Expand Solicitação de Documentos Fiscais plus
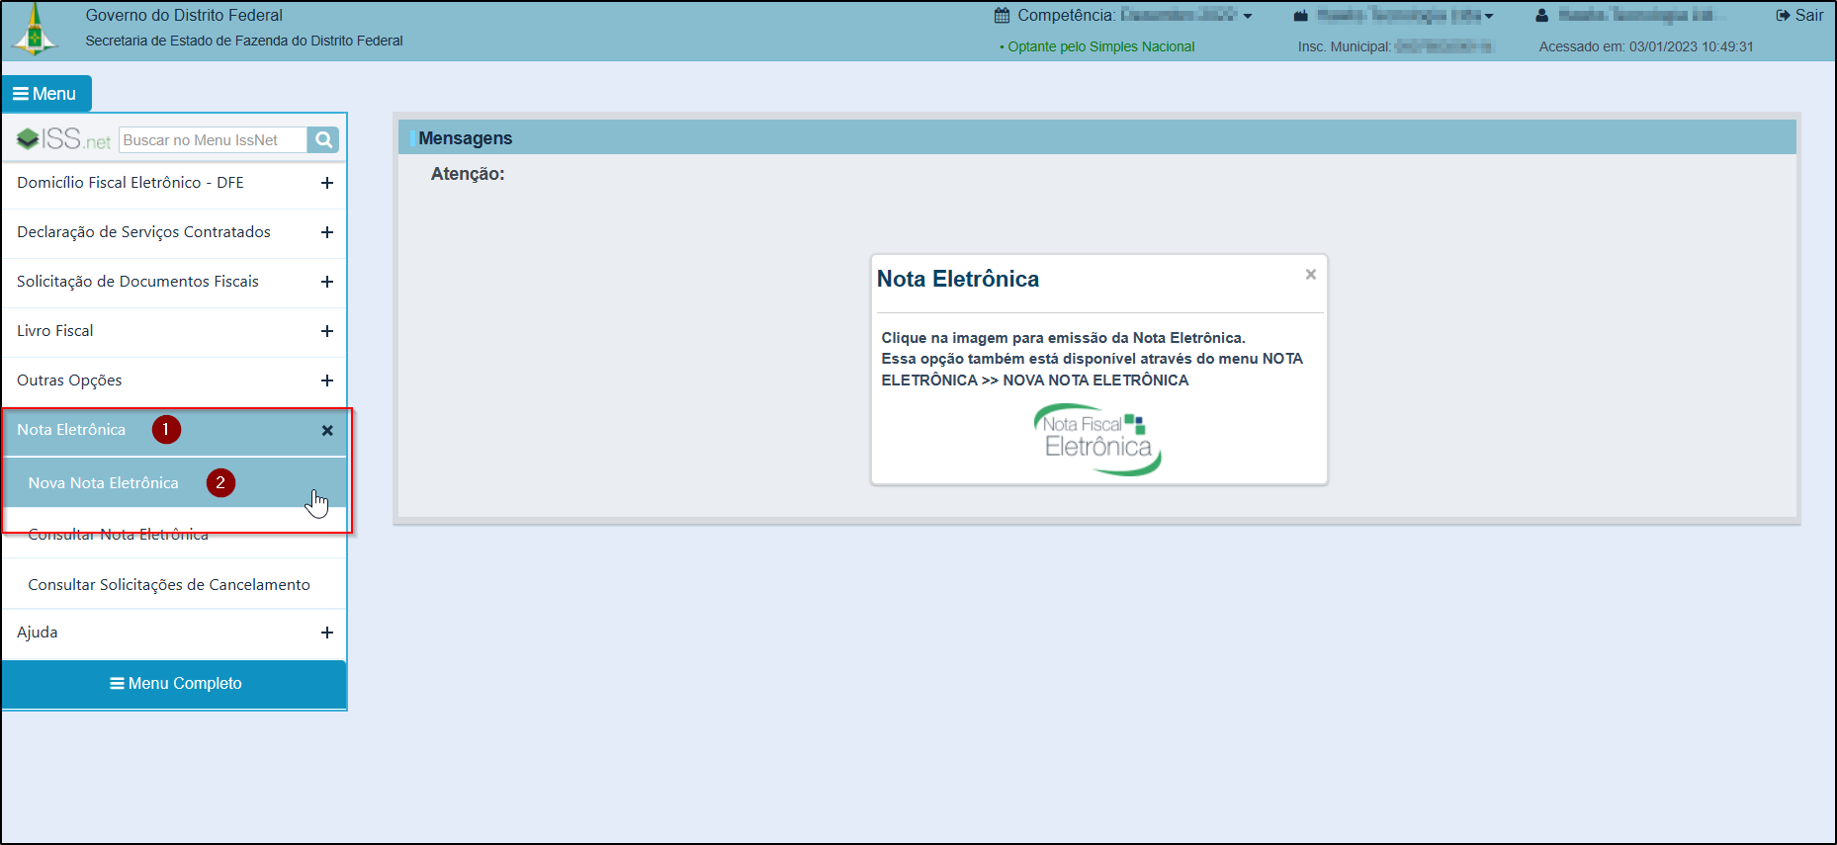 pos(327,282)
